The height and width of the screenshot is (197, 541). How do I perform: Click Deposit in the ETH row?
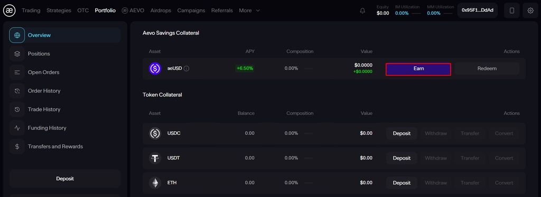pos(402,183)
